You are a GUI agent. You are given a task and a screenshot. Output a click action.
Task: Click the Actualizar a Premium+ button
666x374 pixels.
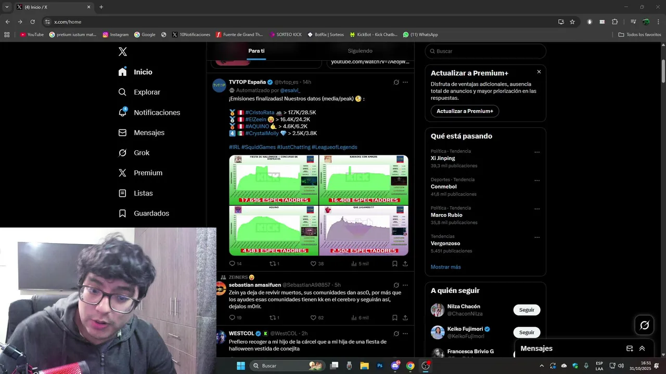pos(465,111)
